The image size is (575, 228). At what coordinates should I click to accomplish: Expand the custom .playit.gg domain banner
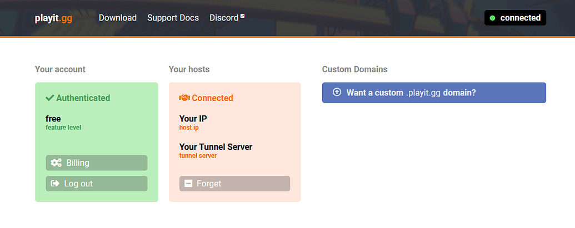coord(434,93)
